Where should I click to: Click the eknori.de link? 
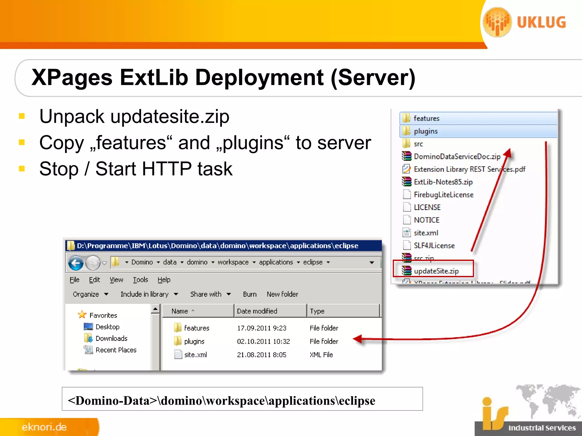coord(44,427)
